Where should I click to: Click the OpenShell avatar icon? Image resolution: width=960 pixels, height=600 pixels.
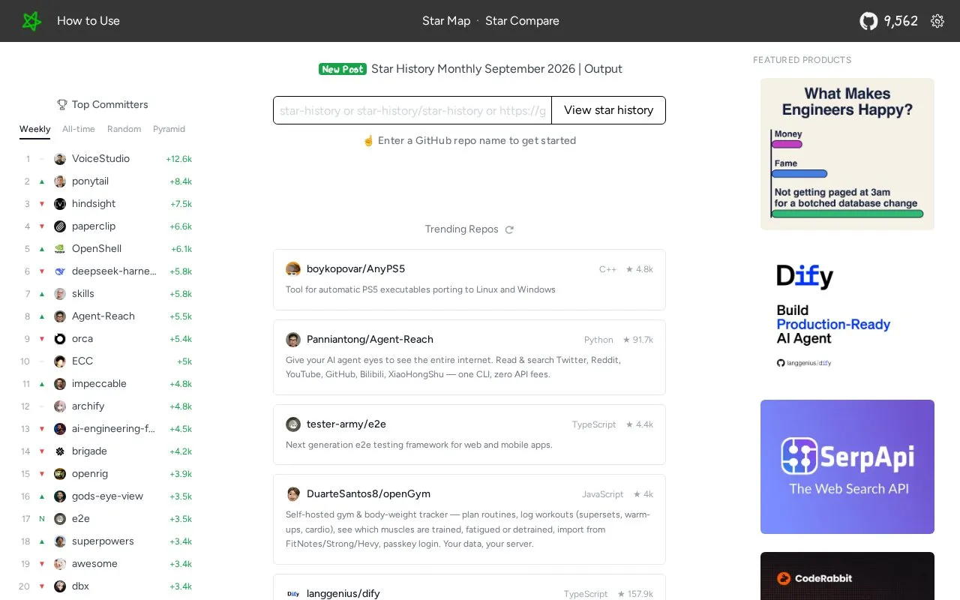coord(60,249)
